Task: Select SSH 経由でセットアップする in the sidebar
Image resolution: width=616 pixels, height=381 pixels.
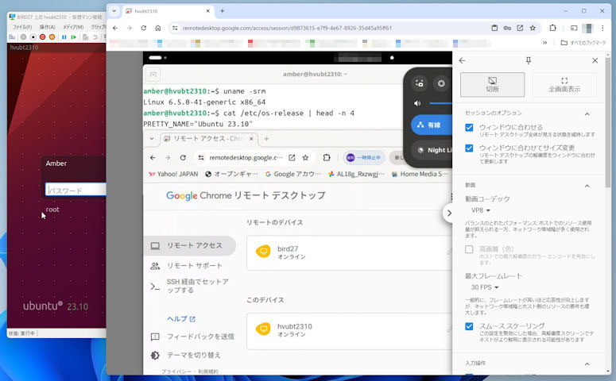Action: [190, 286]
